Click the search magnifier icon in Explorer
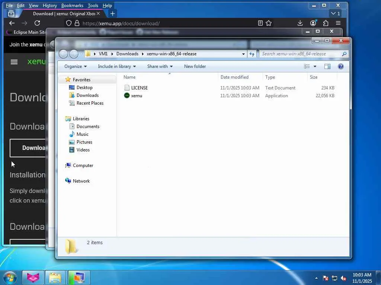Image resolution: width=381 pixels, height=285 pixels. tap(344, 54)
